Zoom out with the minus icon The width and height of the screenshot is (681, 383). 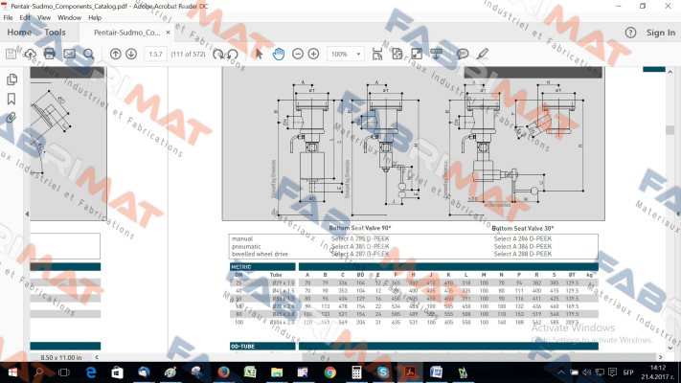298,54
